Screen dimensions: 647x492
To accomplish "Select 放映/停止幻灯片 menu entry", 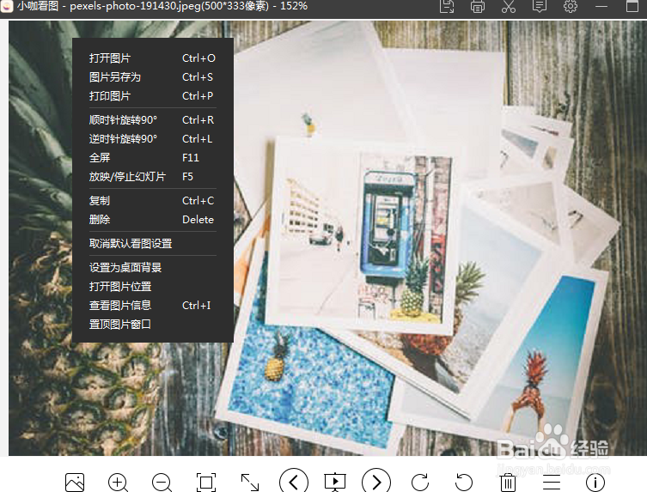I will (x=153, y=177).
